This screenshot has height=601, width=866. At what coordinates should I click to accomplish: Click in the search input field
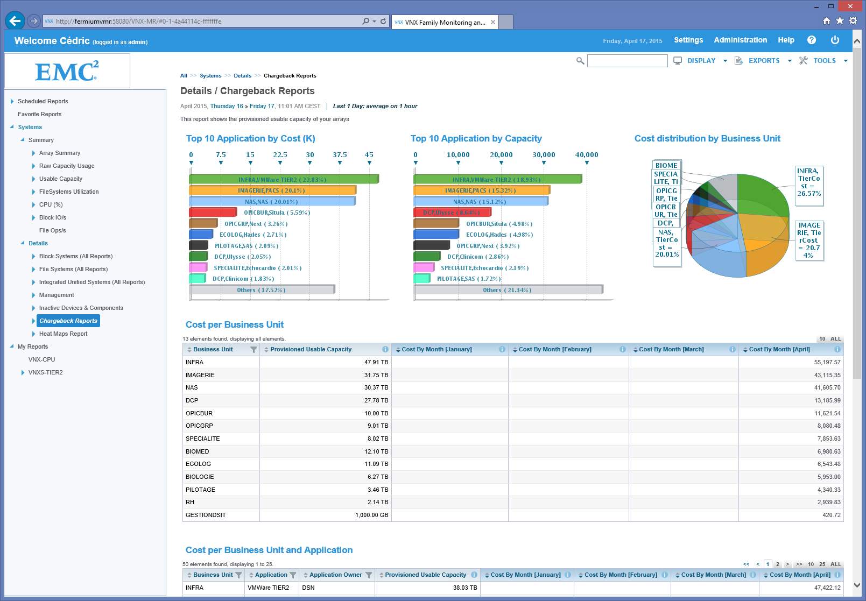point(627,61)
